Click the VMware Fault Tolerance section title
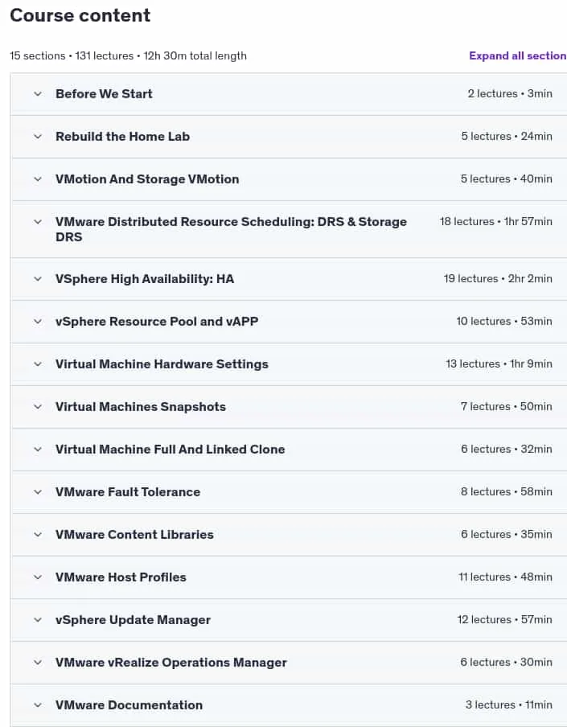The width and height of the screenshot is (567, 727). (x=128, y=492)
